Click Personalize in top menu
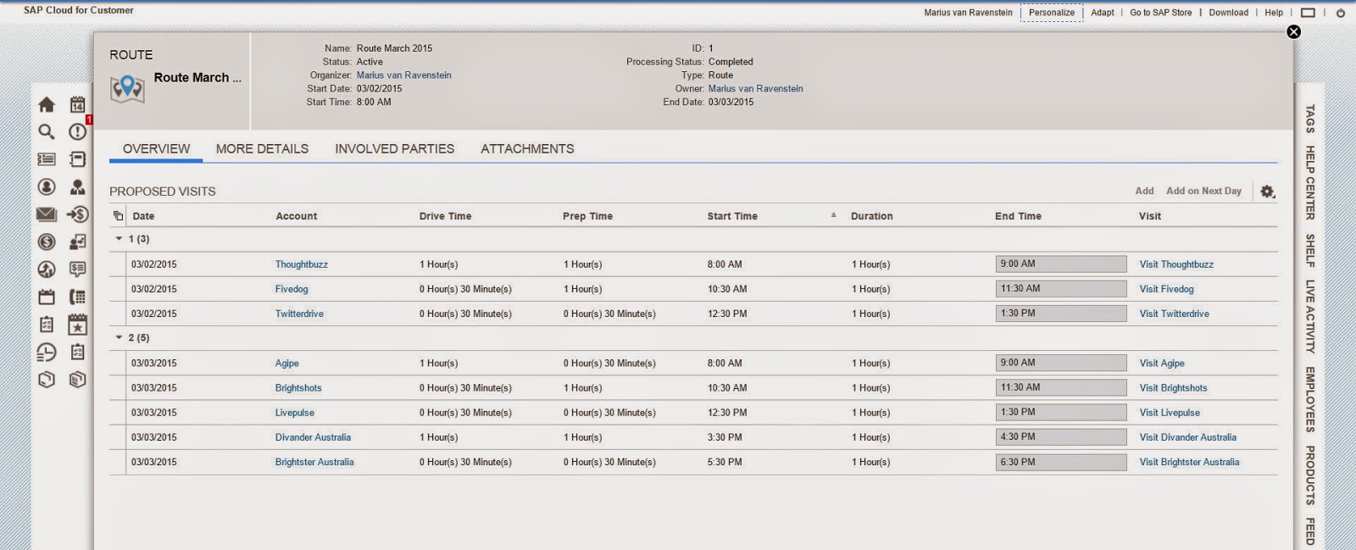 (x=1052, y=13)
